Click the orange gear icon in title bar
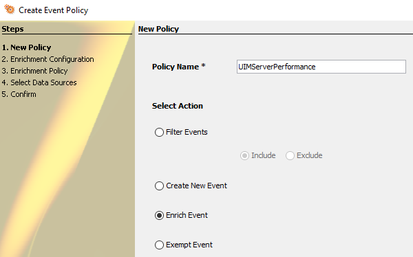The image size is (413, 257). [x=10, y=10]
